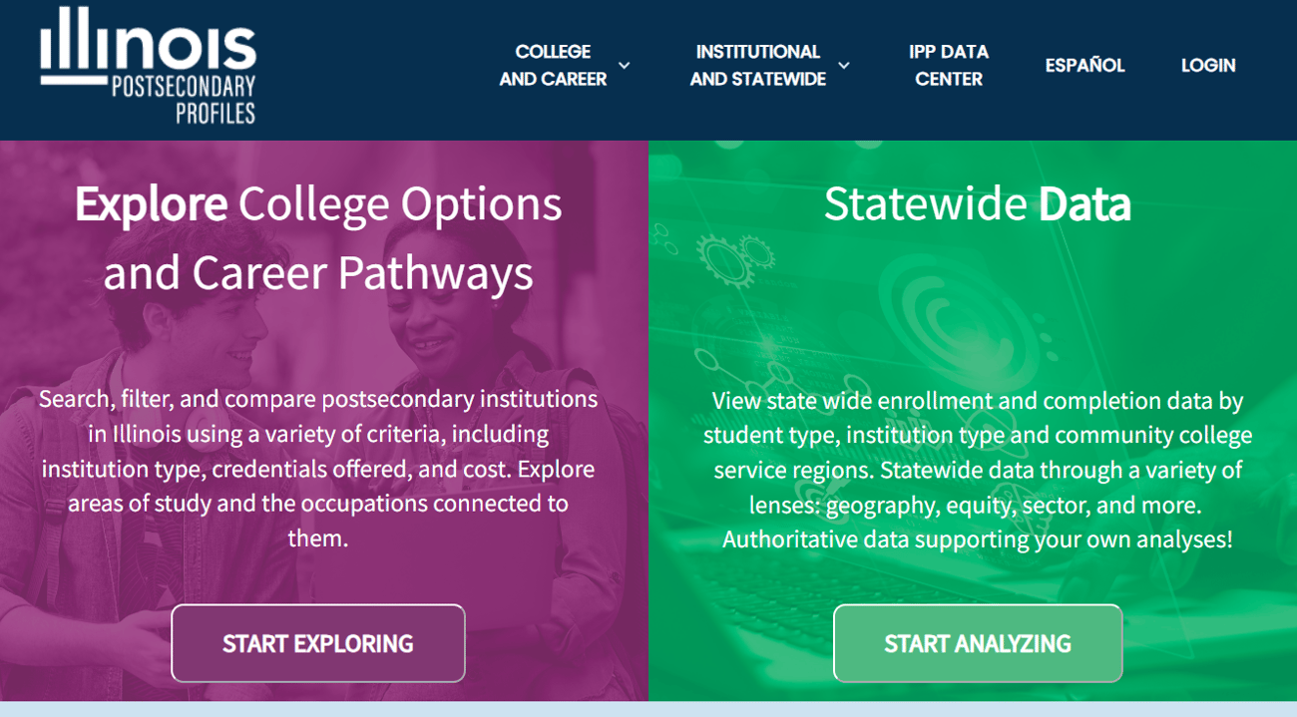Open the Login page
The image size is (1297, 717).
click(1208, 66)
